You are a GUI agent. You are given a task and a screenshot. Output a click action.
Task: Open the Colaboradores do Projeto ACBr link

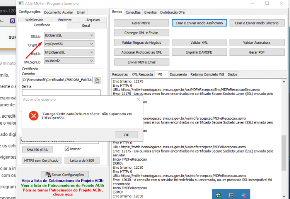coord(63,181)
